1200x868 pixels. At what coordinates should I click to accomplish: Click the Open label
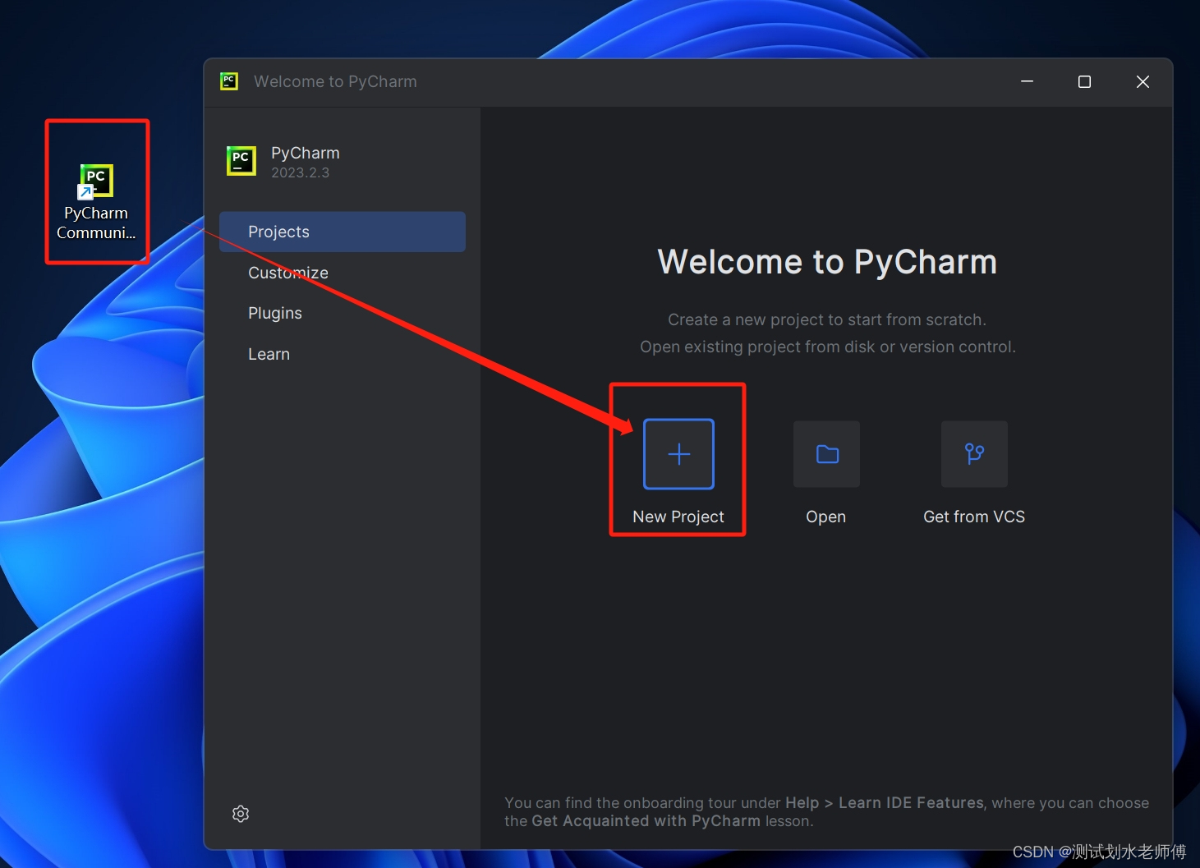click(x=825, y=517)
